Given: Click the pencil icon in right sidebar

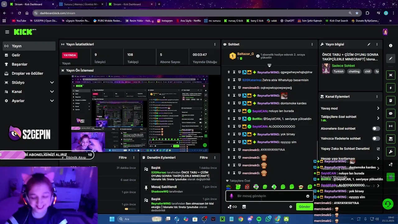Looking at the screenshot, I should (391, 58).
